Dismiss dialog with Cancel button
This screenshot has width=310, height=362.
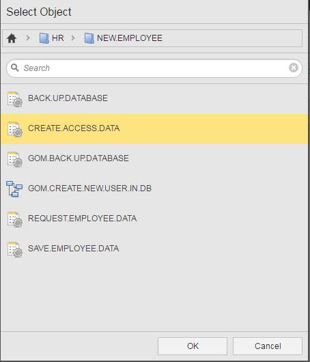coord(268,346)
